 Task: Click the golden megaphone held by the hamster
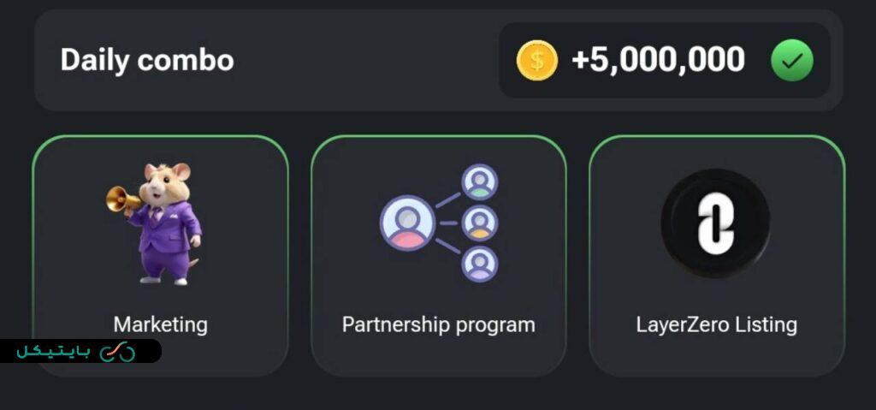point(122,199)
